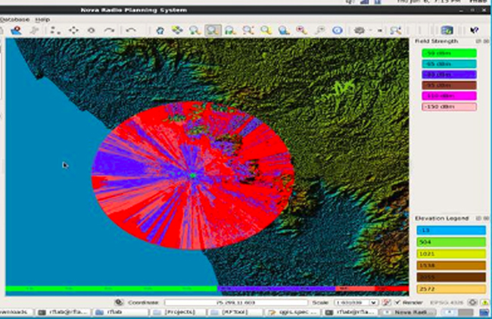Screen dimensions: 492x319
Task: Toggle the Render checkbox in status bar
Action: [397, 302]
